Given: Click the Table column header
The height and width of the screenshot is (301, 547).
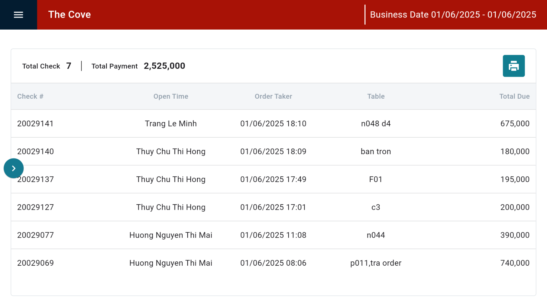Looking at the screenshot, I should click(x=376, y=96).
